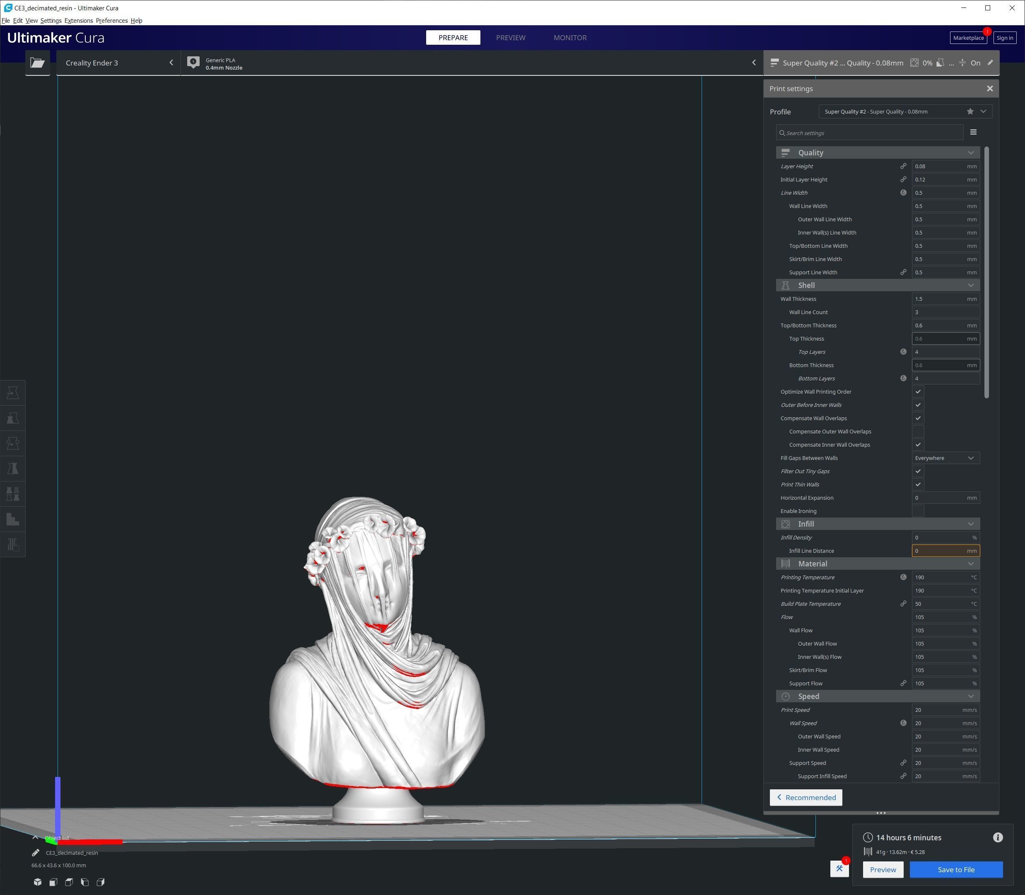Click formula icon beside Printing Temperature
Screen dimensions: 1025x895
click(903, 577)
